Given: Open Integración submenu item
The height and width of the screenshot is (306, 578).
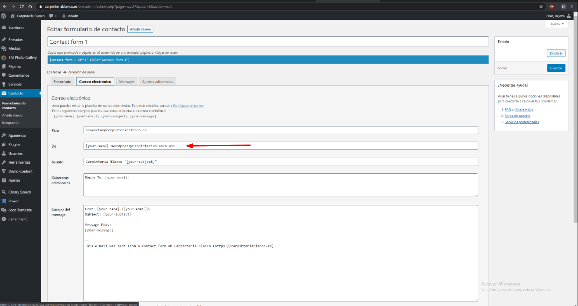Looking at the screenshot, I should [x=11, y=123].
